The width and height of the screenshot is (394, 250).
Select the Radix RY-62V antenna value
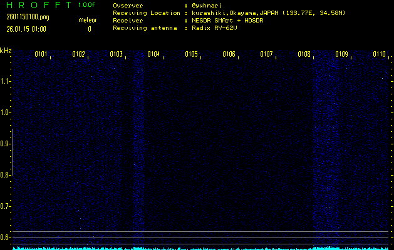tap(214, 28)
